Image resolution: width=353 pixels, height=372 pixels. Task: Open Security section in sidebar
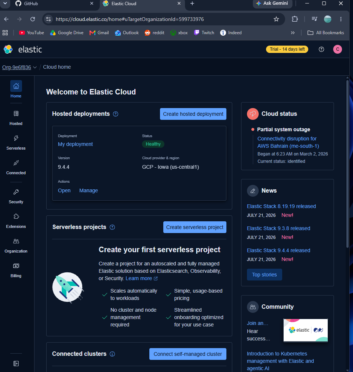click(x=16, y=196)
